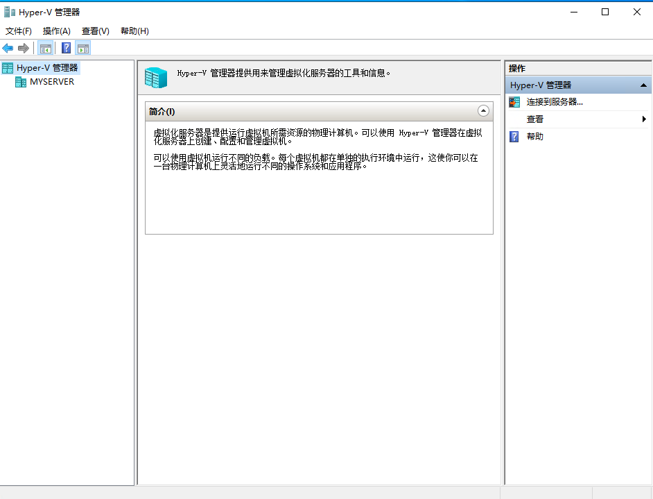Expand the 查看 submenu arrow in the actions pane
Image resolution: width=653 pixels, height=499 pixels.
644,119
